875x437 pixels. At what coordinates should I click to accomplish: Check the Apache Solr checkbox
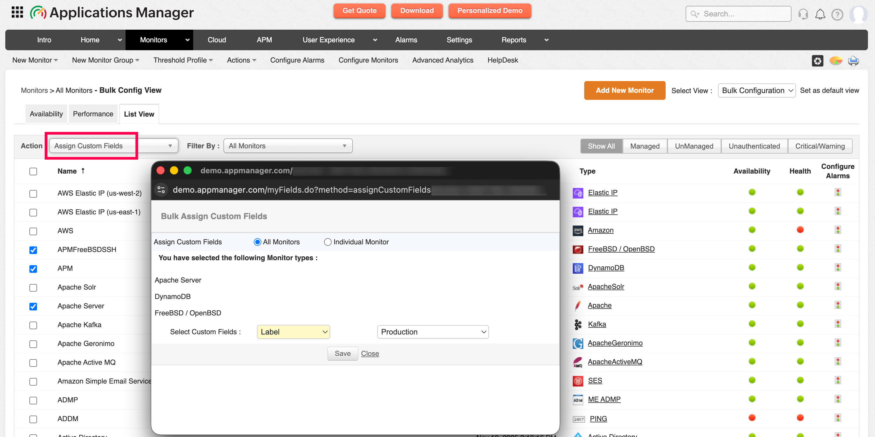(x=33, y=288)
